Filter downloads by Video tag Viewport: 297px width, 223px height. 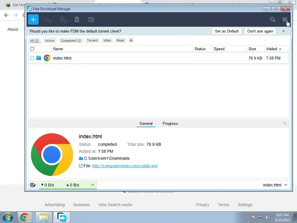click(107, 40)
